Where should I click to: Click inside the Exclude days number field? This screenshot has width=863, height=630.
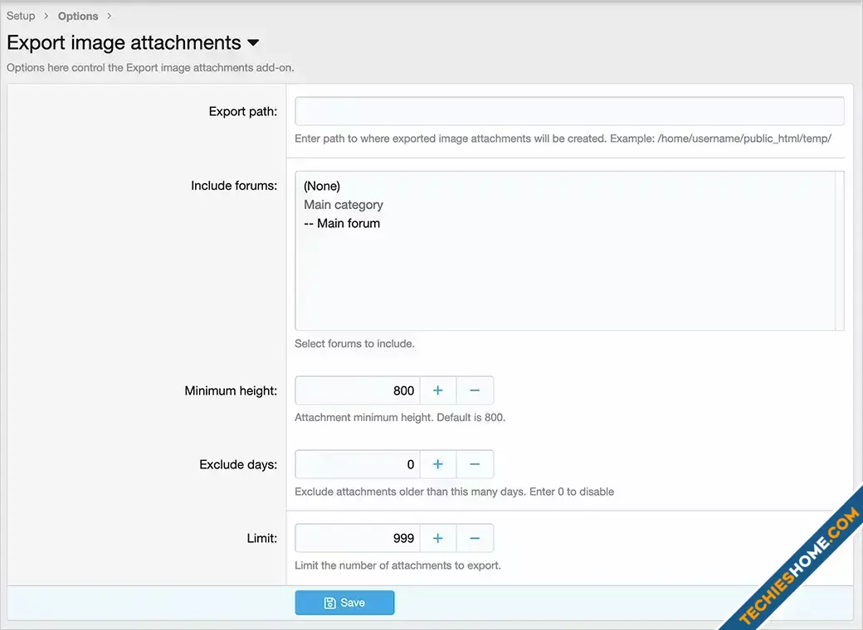click(x=358, y=464)
